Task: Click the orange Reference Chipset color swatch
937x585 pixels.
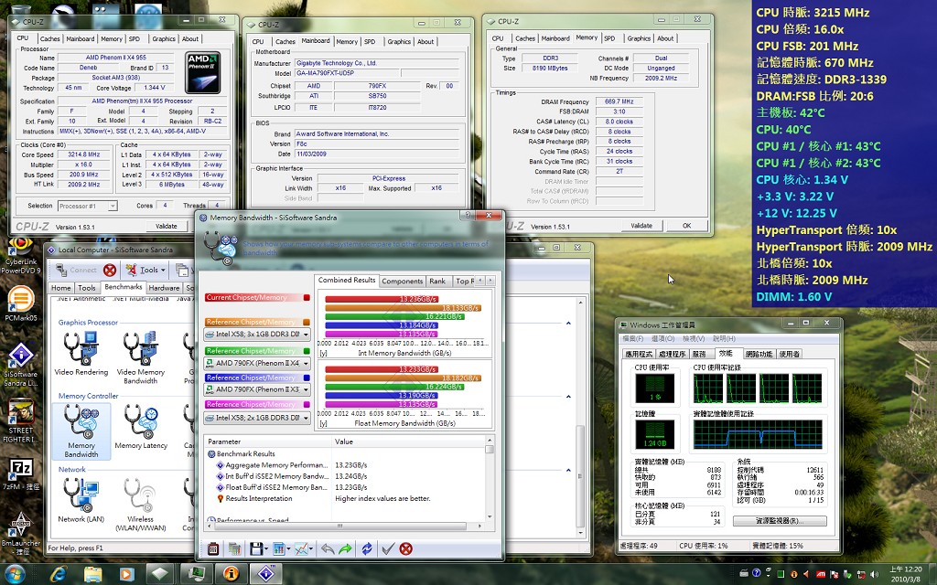Action: click(307, 323)
